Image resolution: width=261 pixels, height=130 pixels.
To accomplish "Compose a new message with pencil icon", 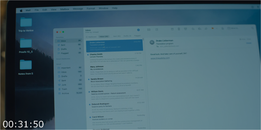I will coord(157,29).
